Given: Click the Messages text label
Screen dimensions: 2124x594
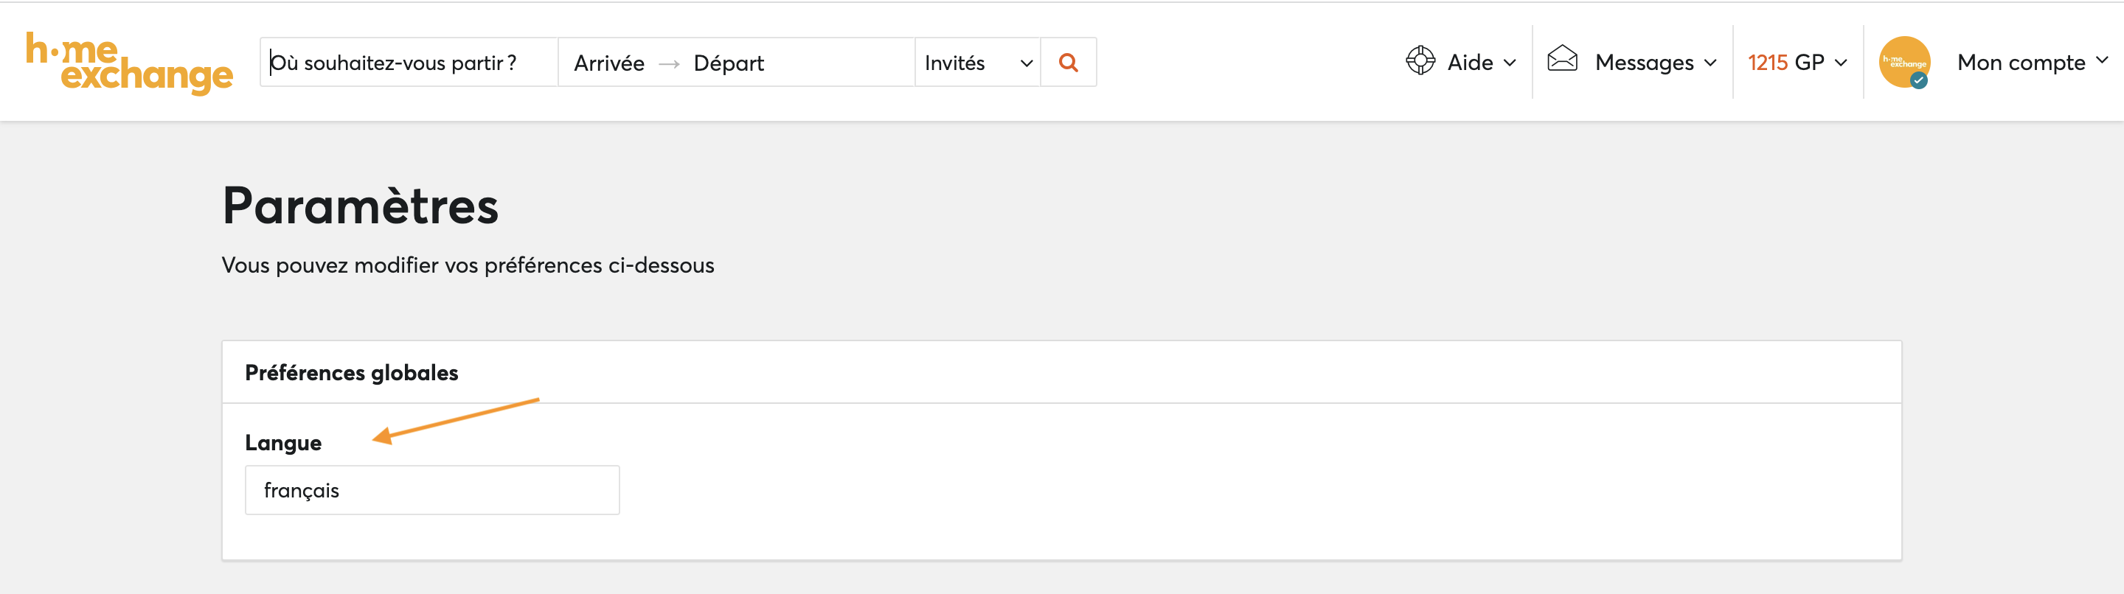Looking at the screenshot, I should click(x=1644, y=63).
